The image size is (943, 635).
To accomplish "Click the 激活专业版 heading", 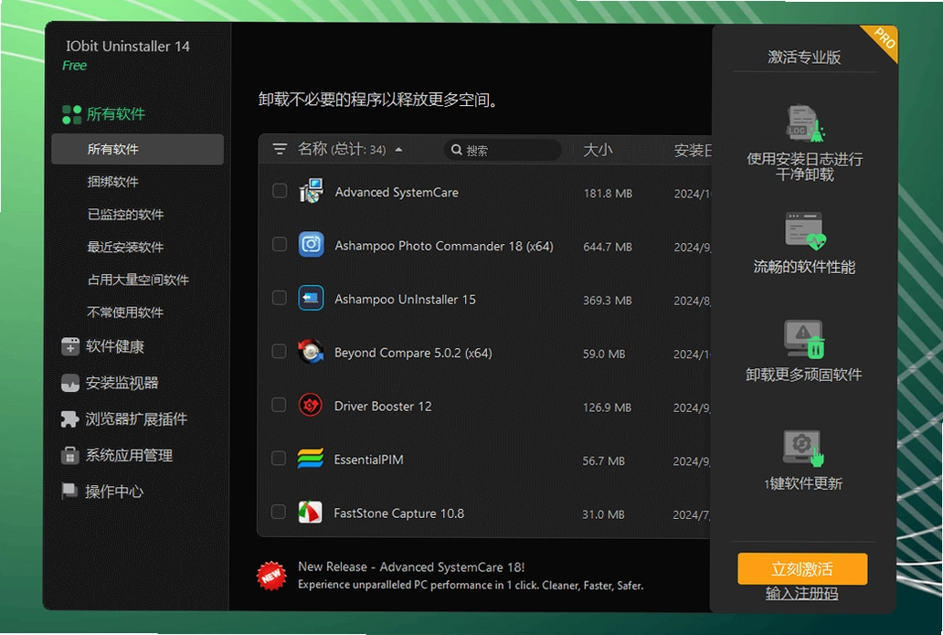I will tap(804, 58).
